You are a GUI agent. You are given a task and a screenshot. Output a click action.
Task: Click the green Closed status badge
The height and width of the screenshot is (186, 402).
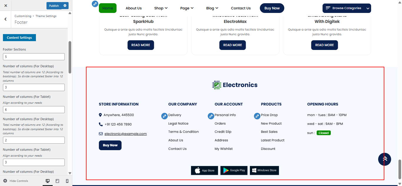click(x=323, y=133)
